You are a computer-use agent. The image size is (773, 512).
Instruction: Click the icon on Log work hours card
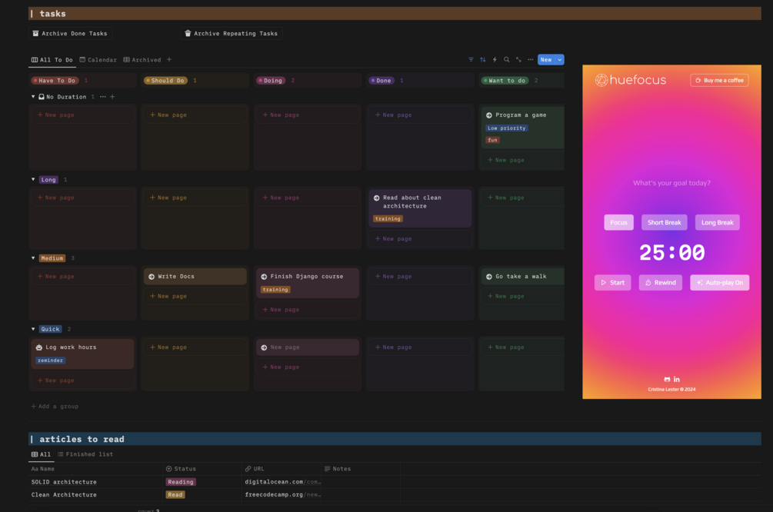point(39,347)
